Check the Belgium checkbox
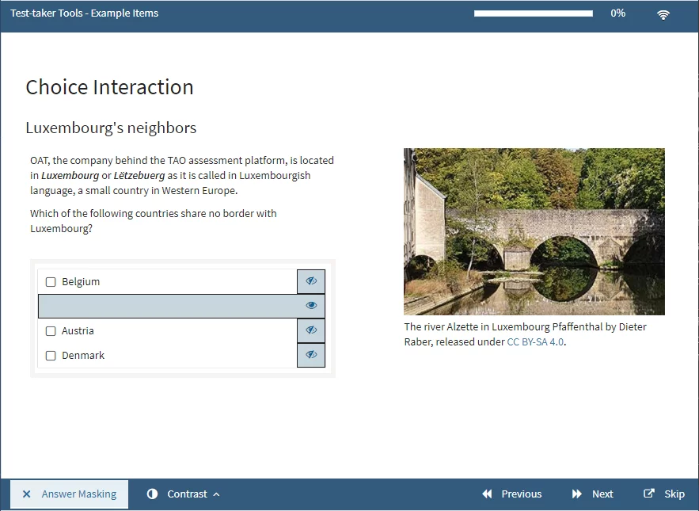The height and width of the screenshot is (511, 699). pyautogui.click(x=51, y=282)
